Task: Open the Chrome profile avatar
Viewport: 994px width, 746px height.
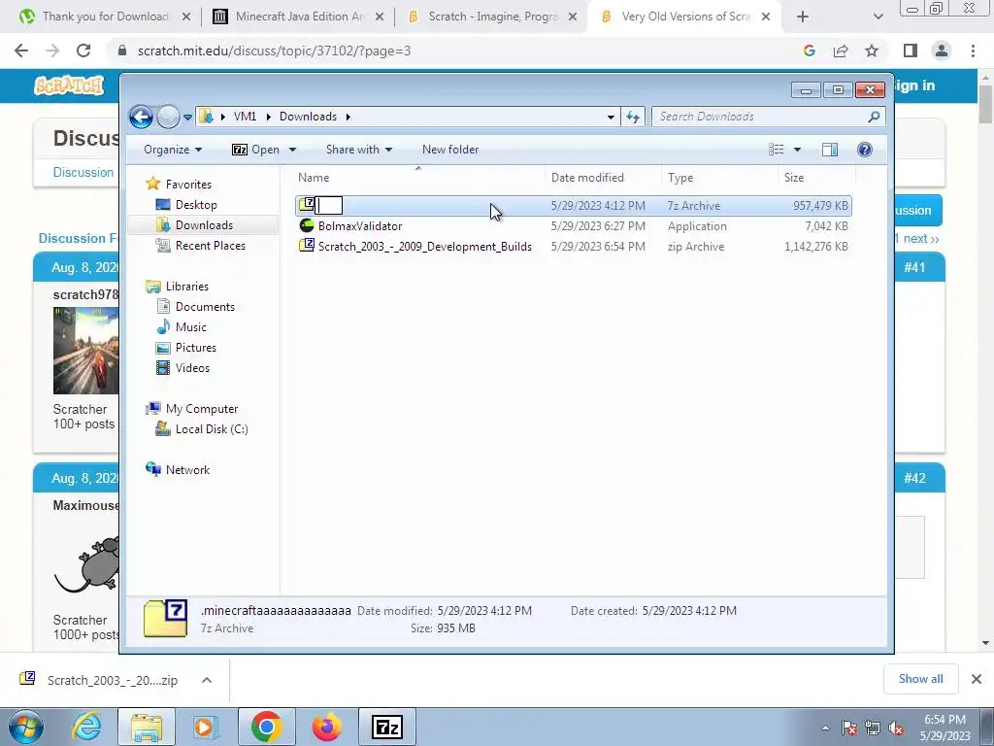Action: click(x=942, y=51)
